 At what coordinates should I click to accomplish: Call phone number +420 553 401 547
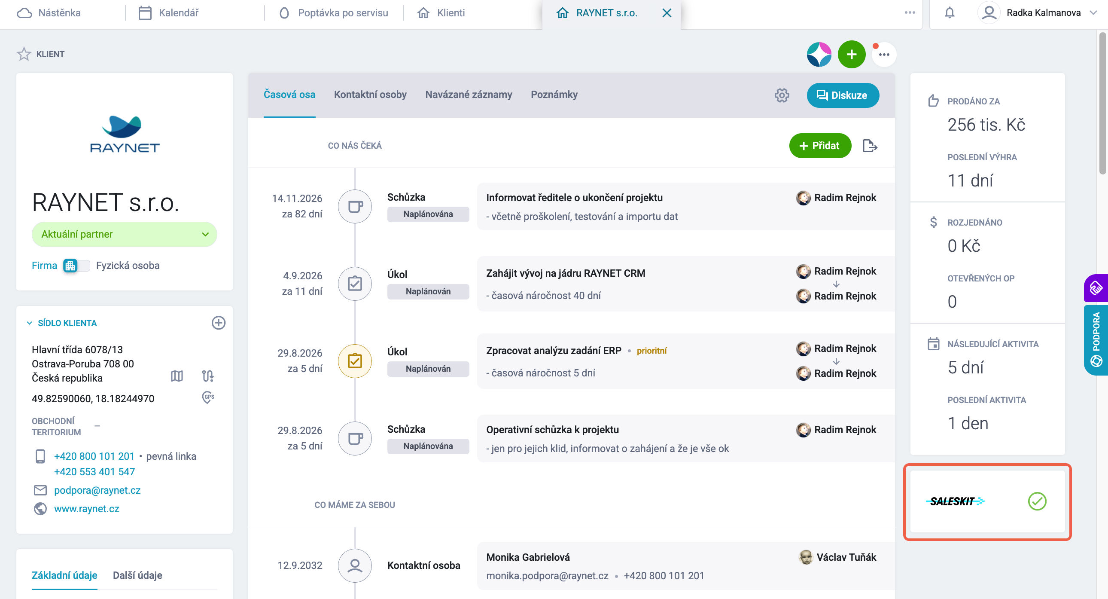click(x=94, y=472)
